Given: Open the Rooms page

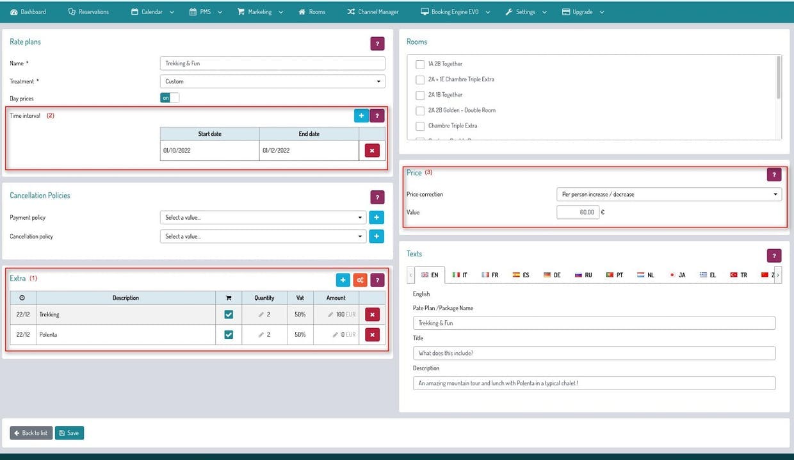Looking at the screenshot, I should [x=312, y=12].
